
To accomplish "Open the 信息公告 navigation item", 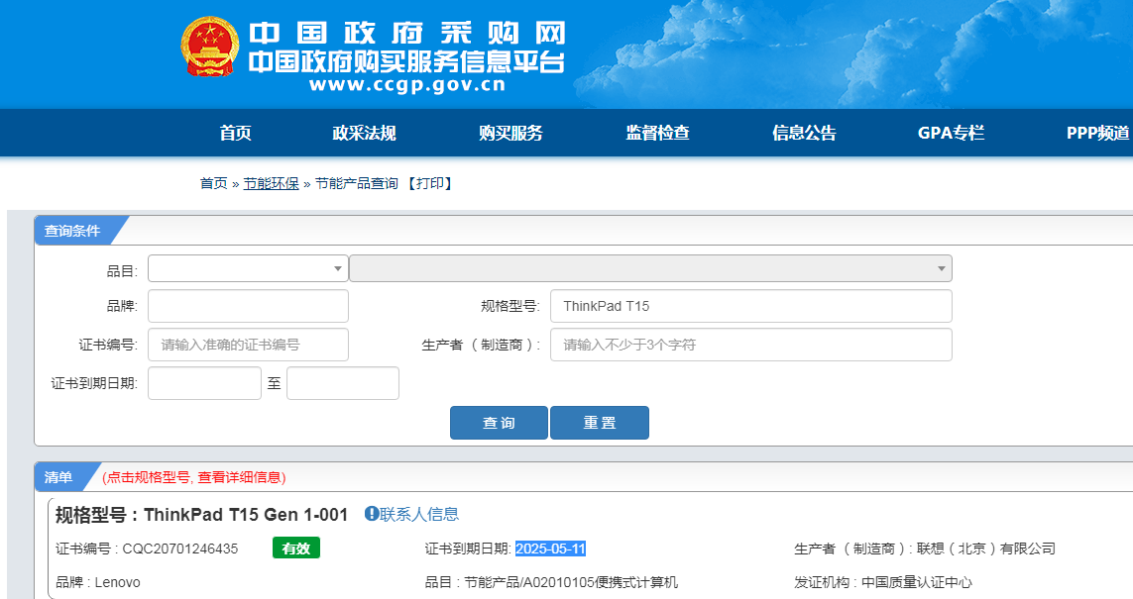I will click(804, 133).
